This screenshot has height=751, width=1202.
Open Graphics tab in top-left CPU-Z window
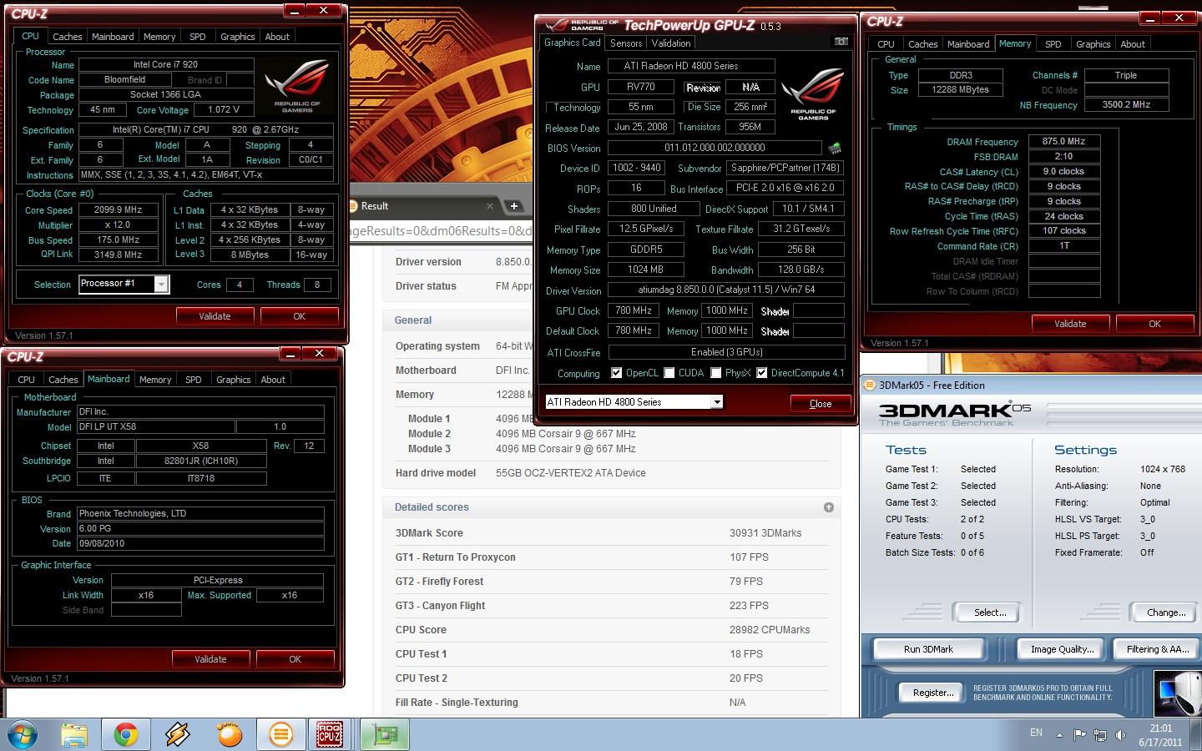(x=238, y=37)
